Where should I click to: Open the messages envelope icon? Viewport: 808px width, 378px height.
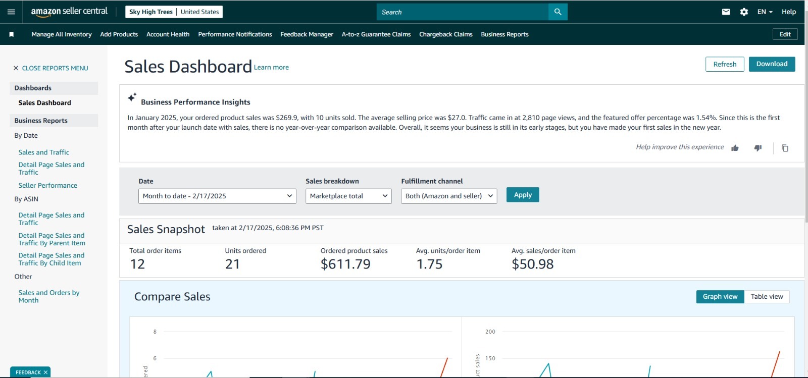(x=726, y=12)
